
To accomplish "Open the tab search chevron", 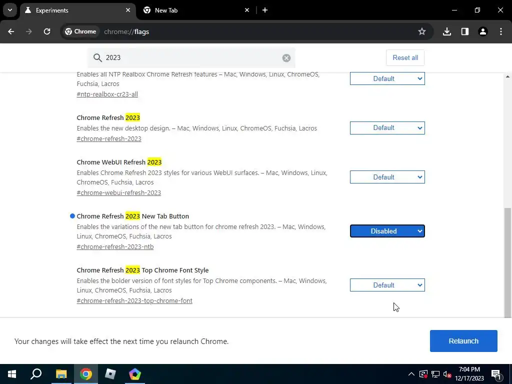I will [10, 10].
